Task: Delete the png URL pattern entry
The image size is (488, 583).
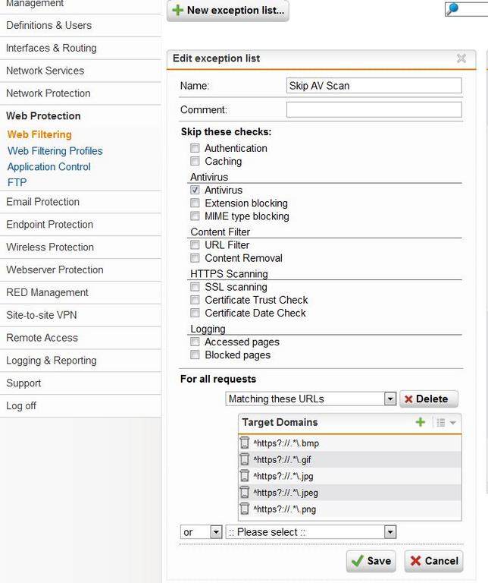Action: click(245, 509)
